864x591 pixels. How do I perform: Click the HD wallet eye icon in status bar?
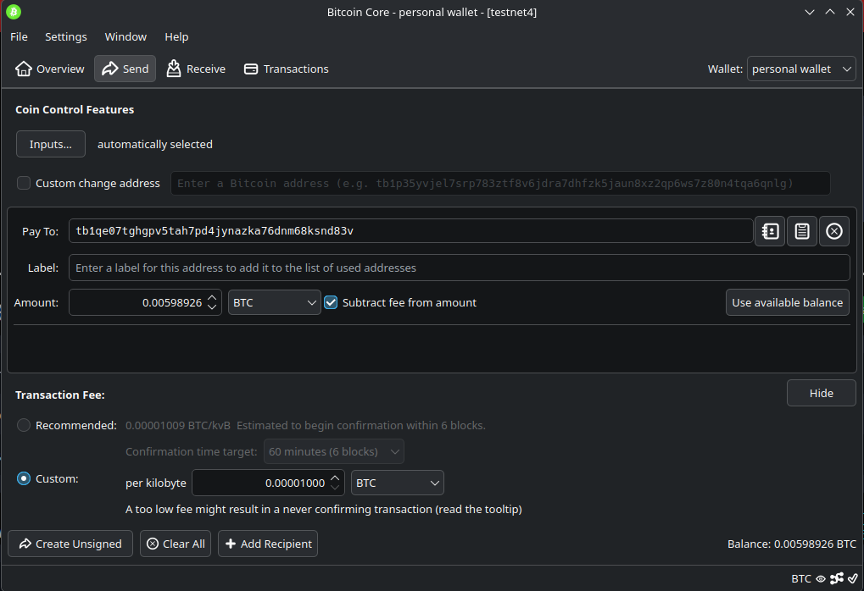[821, 579]
